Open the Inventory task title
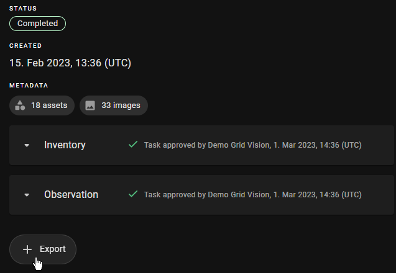Screen dimensions: 396x273 (65, 145)
